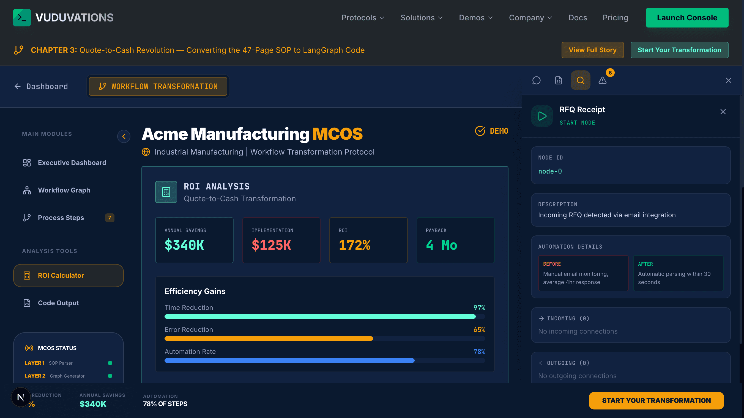
Task: Click top Start Your Transformation button
Action: [679, 50]
